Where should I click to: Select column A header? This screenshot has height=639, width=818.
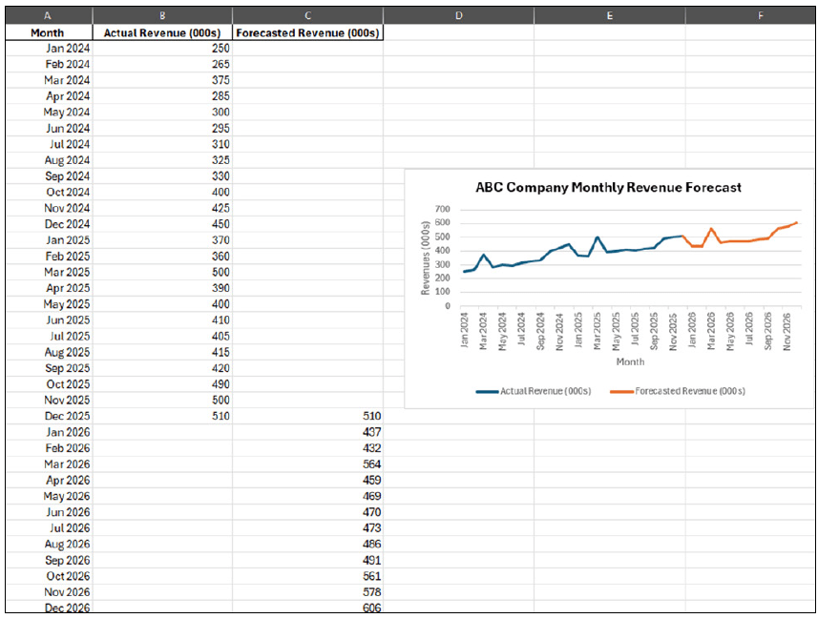point(48,15)
